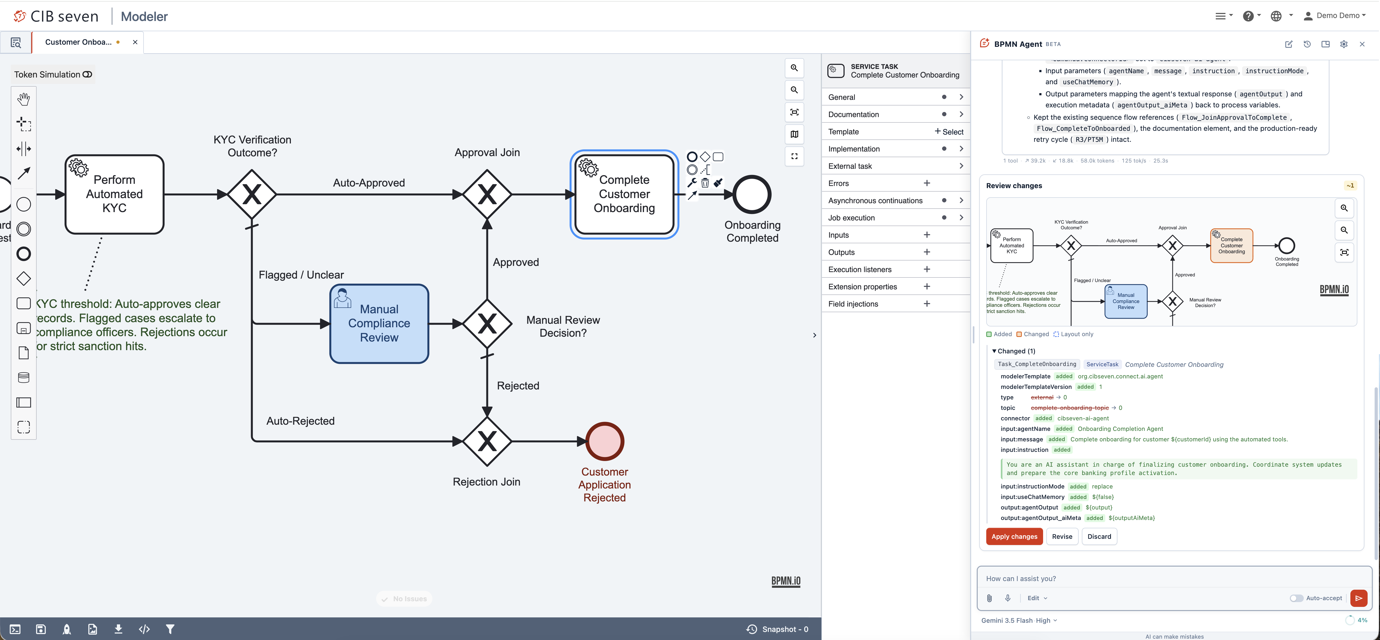Click the Revise button
This screenshot has width=1380, height=640.
tap(1062, 537)
